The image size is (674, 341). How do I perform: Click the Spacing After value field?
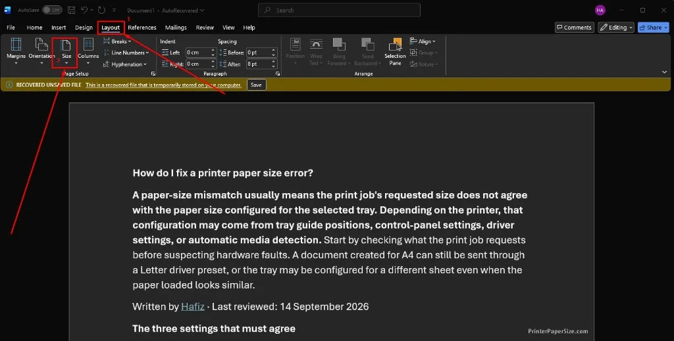coord(258,64)
